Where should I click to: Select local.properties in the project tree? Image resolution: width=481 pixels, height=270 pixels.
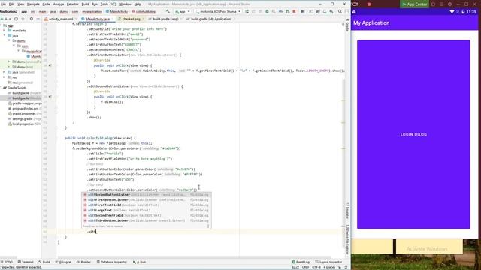point(24,124)
